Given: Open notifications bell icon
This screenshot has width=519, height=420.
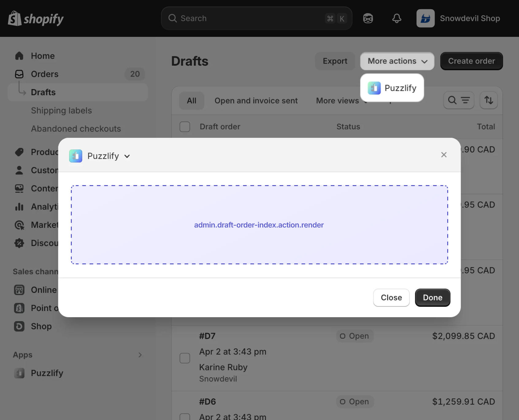Looking at the screenshot, I should pos(397,18).
